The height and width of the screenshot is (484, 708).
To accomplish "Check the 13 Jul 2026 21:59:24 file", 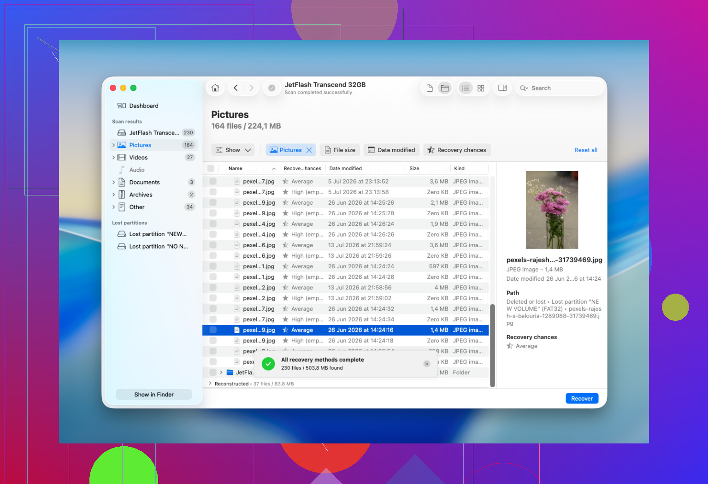I will click(x=213, y=245).
